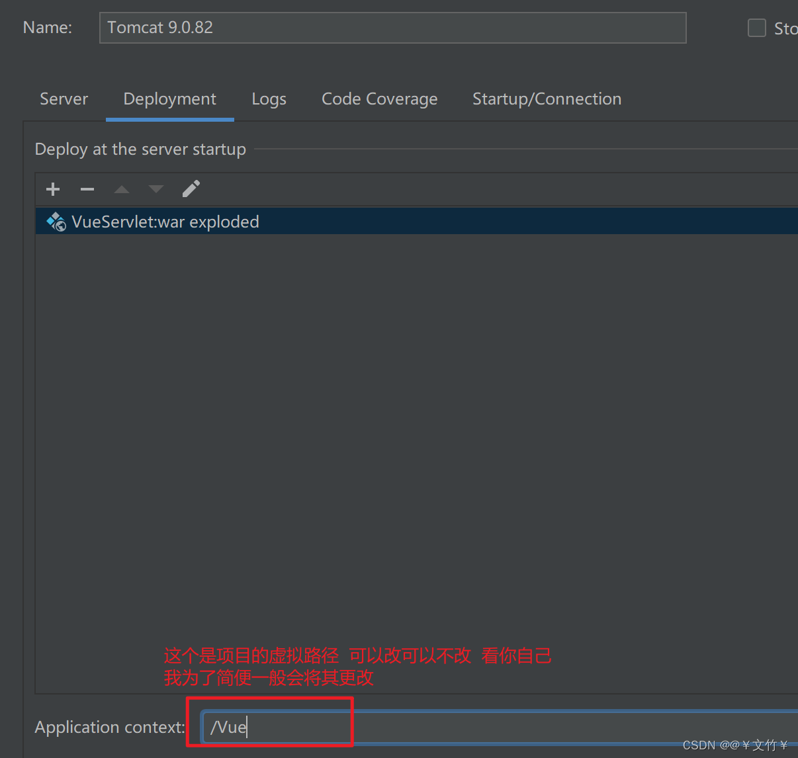
Task: Open the Startup/Connection tab
Action: [x=547, y=99]
